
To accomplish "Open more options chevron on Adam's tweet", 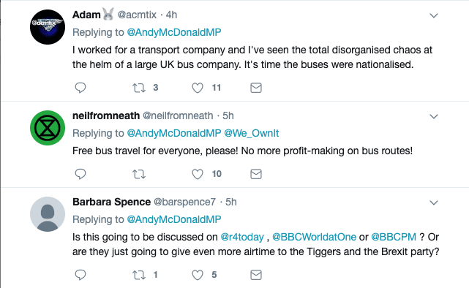I will click(x=434, y=15).
